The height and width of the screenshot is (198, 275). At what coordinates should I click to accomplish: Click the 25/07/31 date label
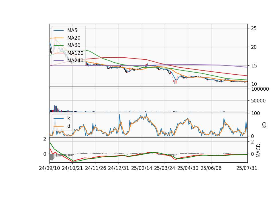point(247,168)
